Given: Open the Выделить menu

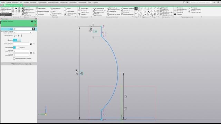Looking at the screenshot, I should (15, 2).
